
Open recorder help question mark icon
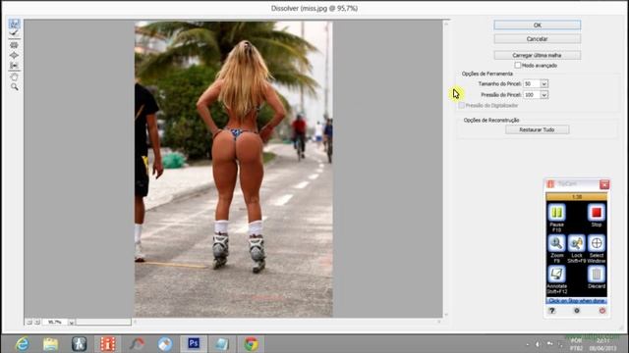point(552,311)
